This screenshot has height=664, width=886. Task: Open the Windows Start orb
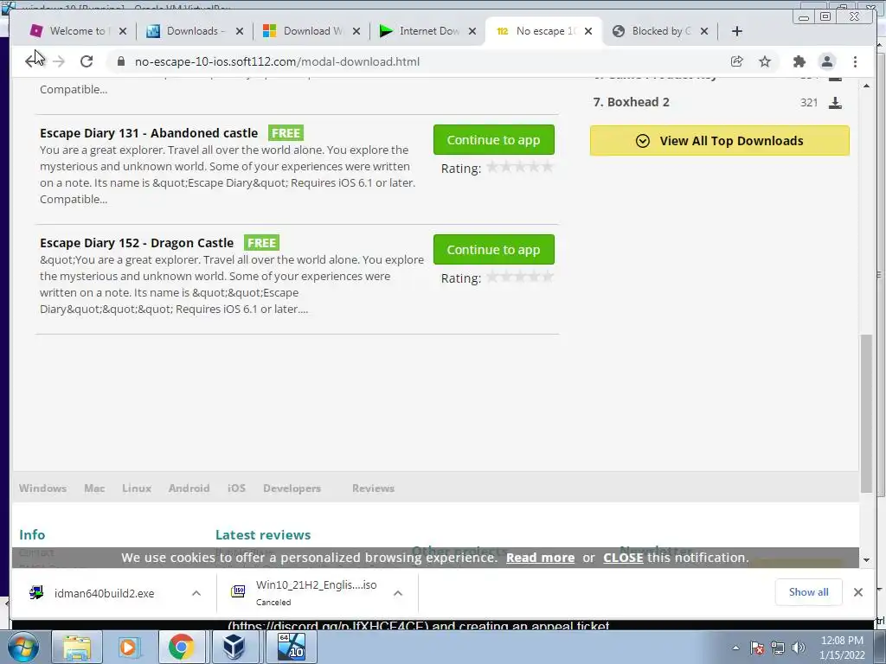23,647
